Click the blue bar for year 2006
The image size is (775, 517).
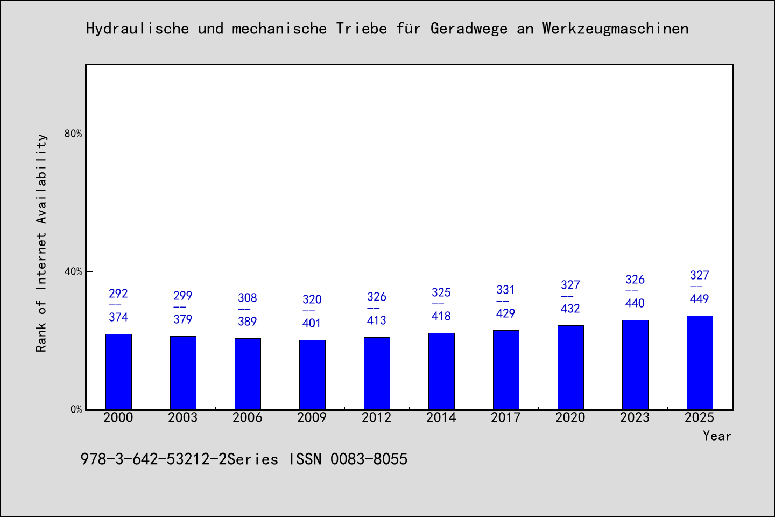tap(248, 374)
